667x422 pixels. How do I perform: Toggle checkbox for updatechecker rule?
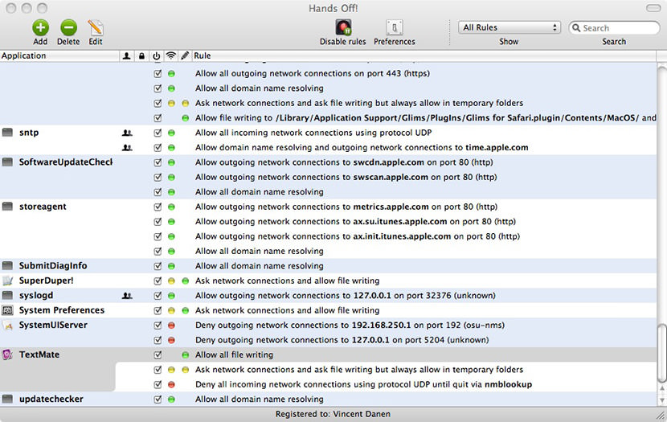[x=158, y=399]
